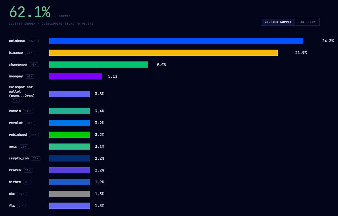338x216 pixels.
Task: Expand the okx 15 badge
Action: (22, 194)
